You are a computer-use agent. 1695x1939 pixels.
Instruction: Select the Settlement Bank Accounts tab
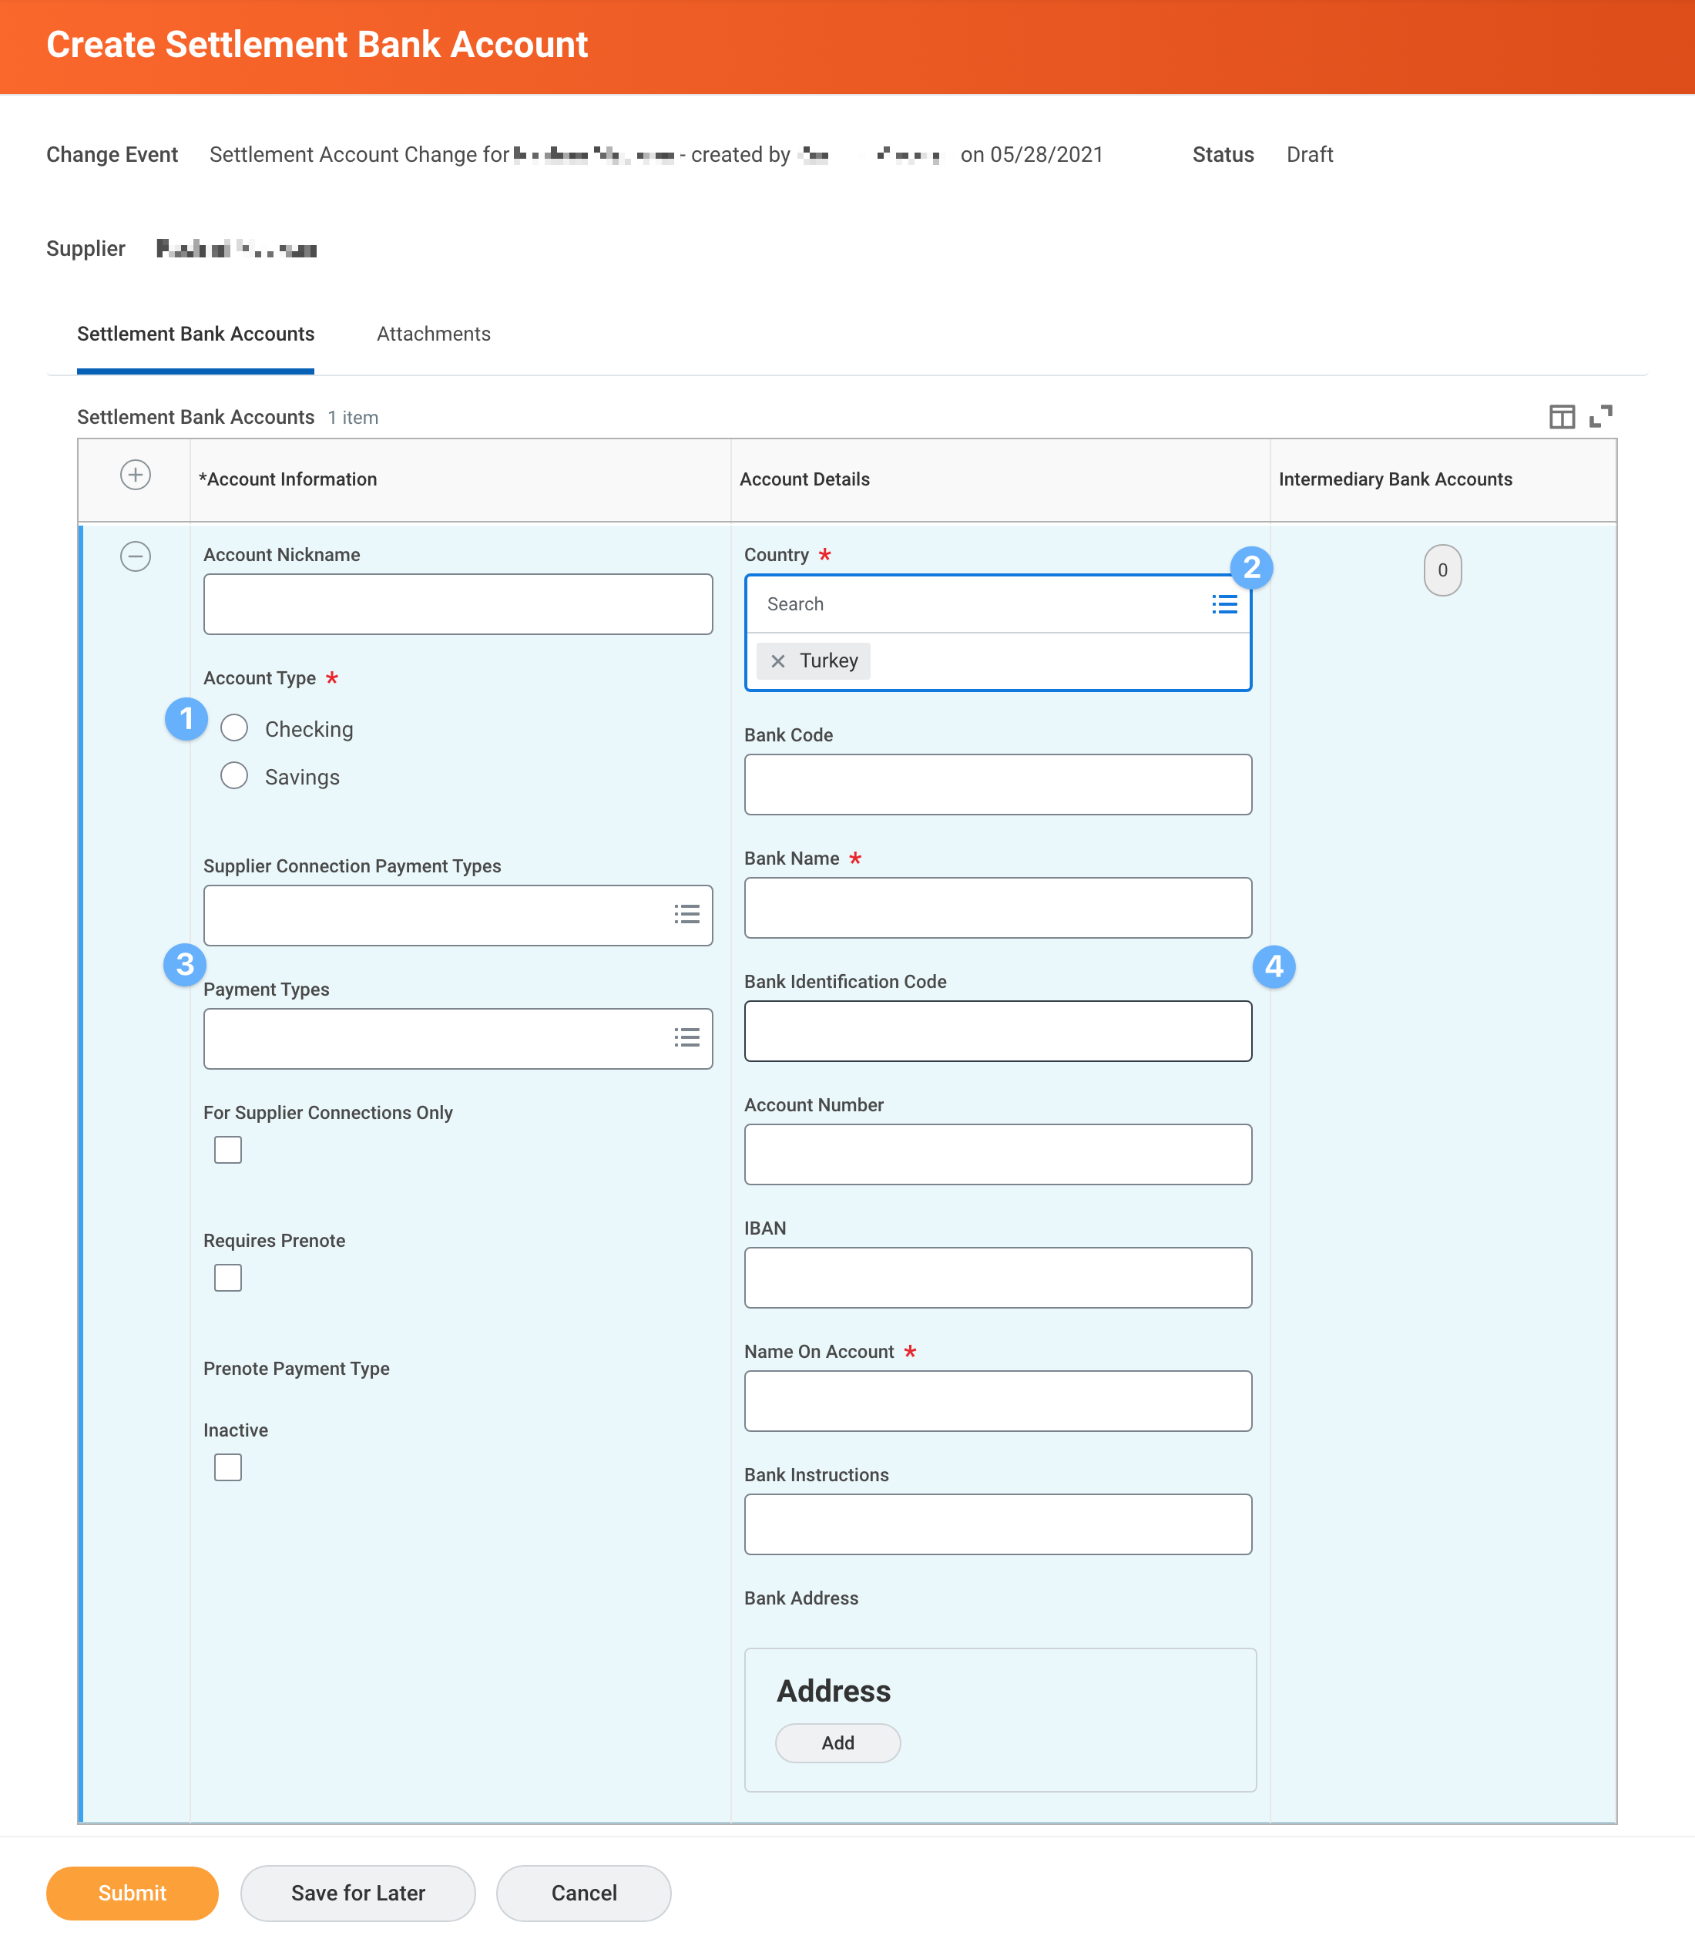point(196,334)
